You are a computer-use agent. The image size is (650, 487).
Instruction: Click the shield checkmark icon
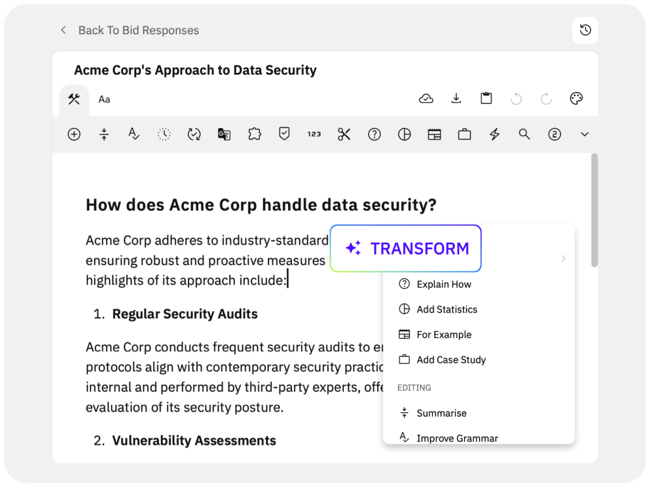point(284,134)
